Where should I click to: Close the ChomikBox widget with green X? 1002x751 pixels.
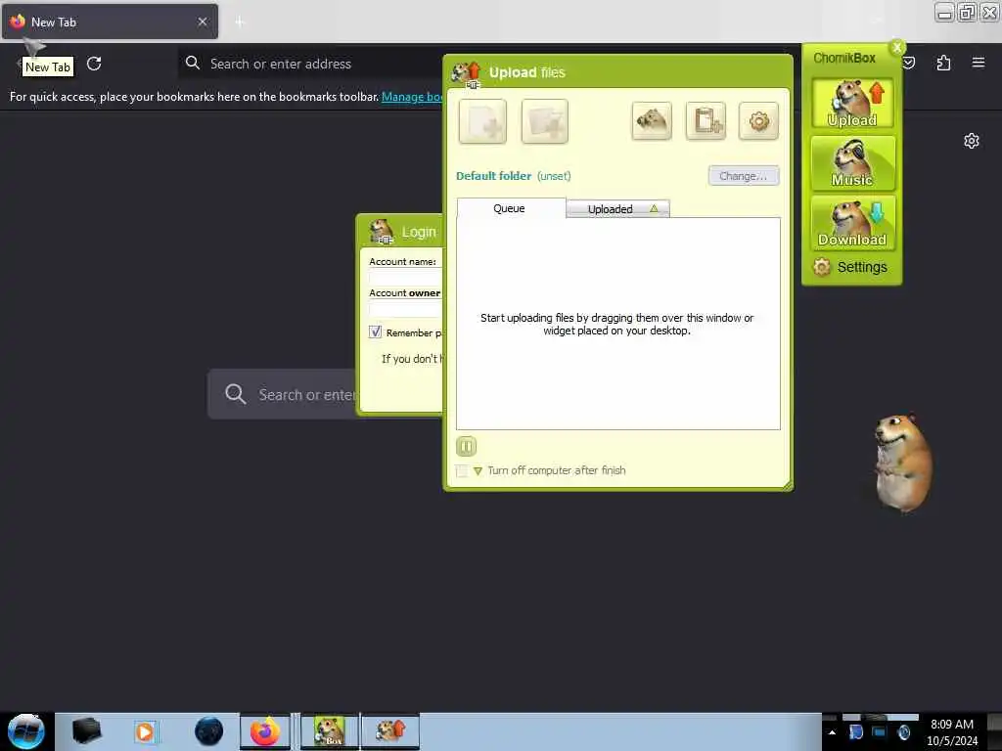click(x=897, y=47)
